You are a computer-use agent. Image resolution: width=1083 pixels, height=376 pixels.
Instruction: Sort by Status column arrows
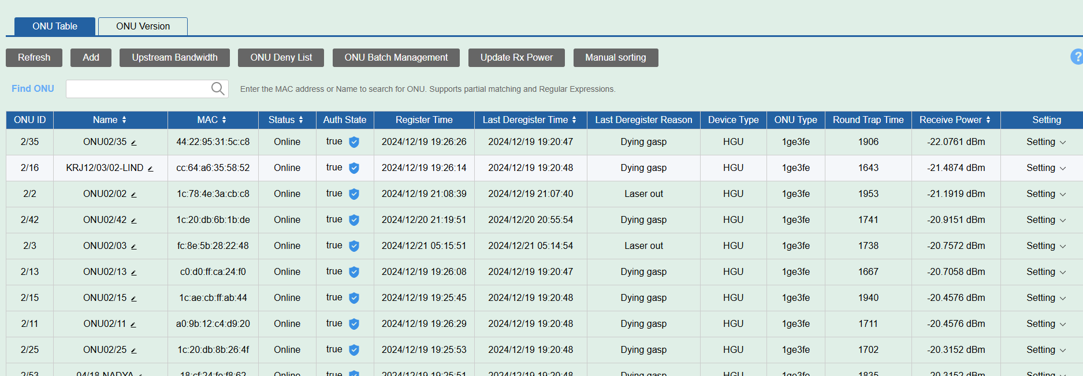pyautogui.click(x=301, y=120)
